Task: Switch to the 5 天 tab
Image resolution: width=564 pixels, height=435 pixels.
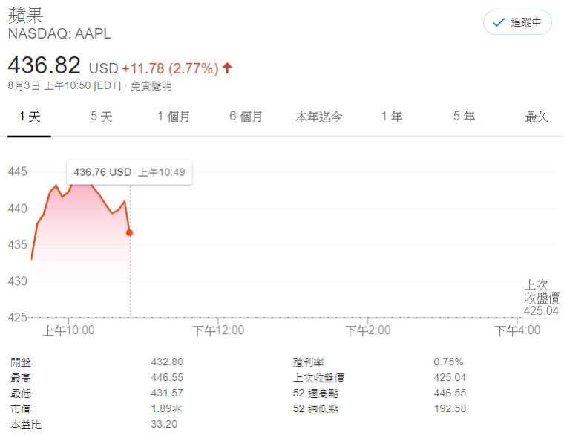Action: tap(102, 117)
